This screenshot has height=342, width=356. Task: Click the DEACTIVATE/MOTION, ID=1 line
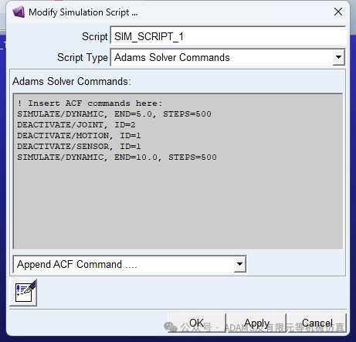pyautogui.click(x=79, y=136)
